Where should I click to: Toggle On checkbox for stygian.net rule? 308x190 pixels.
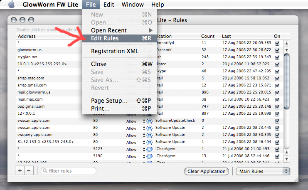point(277,57)
